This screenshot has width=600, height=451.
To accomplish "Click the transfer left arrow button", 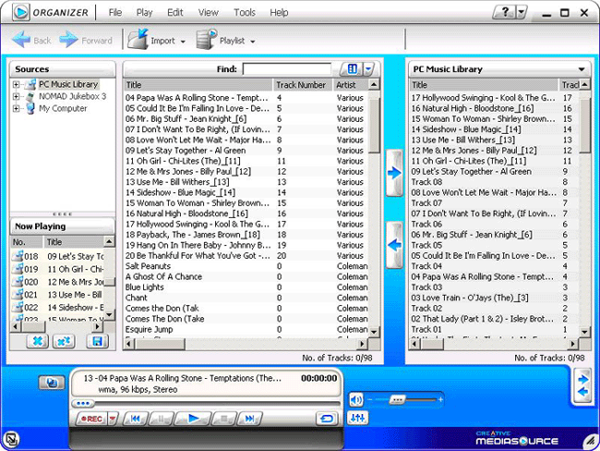I will (x=394, y=245).
